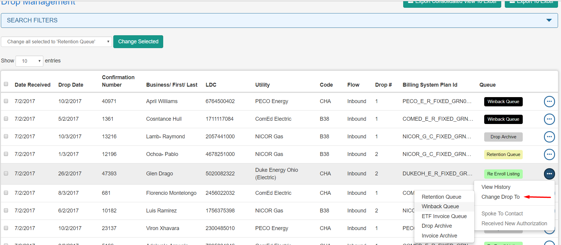Click LDC number 1756375398
Viewport: 561px width, 245px height.
(x=220, y=211)
